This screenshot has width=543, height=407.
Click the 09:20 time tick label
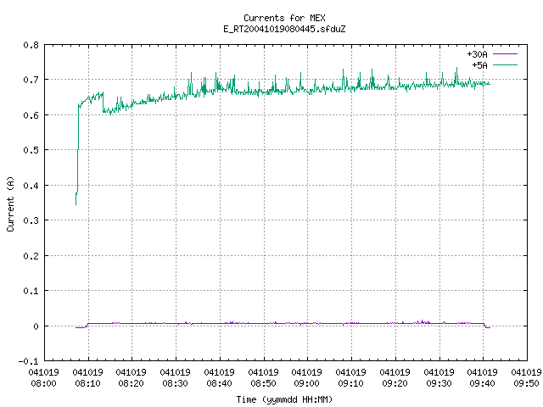pyautogui.click(x=395, y=383)
